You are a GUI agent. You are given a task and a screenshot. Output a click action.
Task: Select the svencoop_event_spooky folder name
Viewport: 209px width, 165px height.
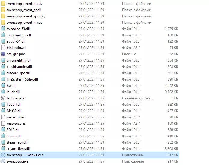click(26, 16)
